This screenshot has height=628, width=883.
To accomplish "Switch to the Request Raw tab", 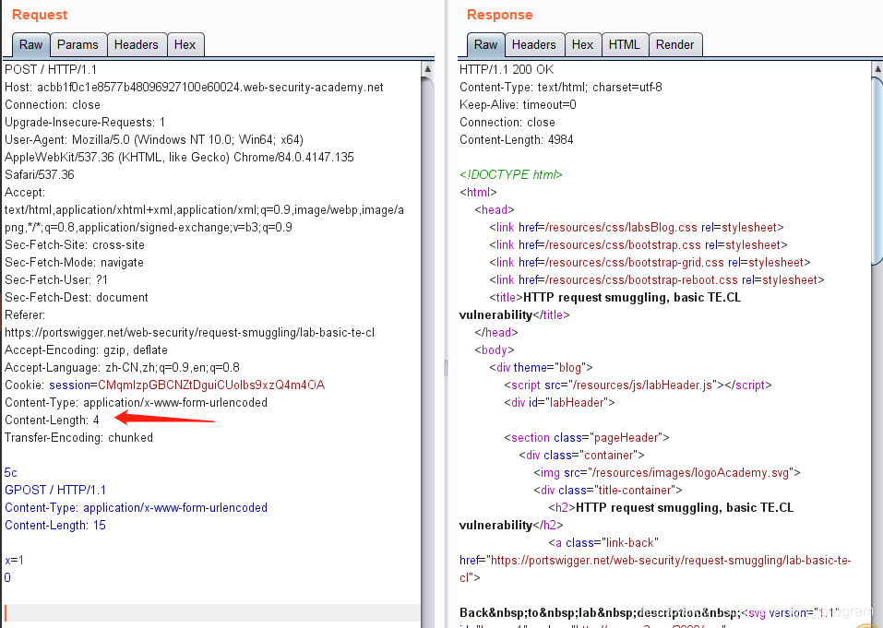I will (31, 44).
